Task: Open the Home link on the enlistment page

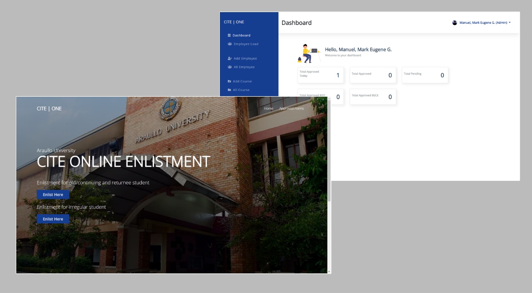Action: pyautogui.click(x=269, y=108)
